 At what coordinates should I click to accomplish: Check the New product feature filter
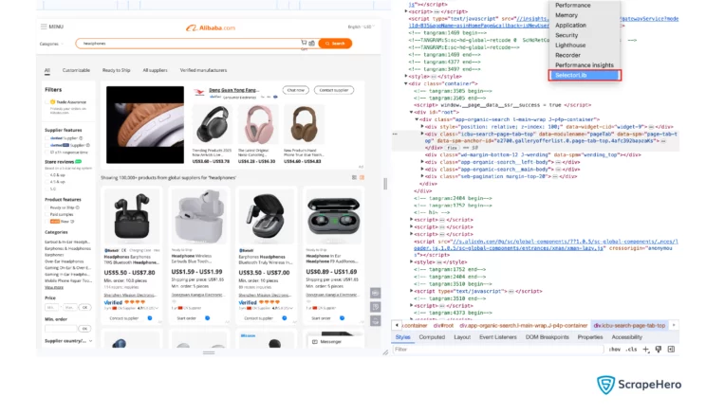click(46, 221)
